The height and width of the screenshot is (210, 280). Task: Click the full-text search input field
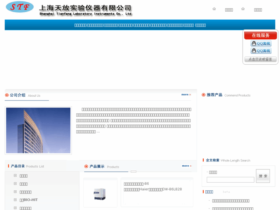click(x=230, y=180)
